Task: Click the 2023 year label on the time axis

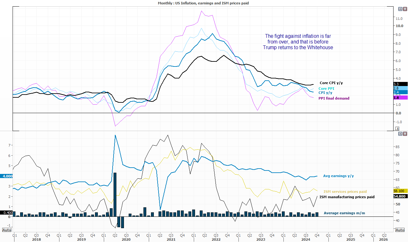Action: [261, 239]
